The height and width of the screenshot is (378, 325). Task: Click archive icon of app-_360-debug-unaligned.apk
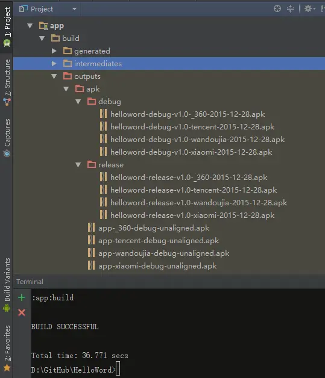click(x=91, y=228)
